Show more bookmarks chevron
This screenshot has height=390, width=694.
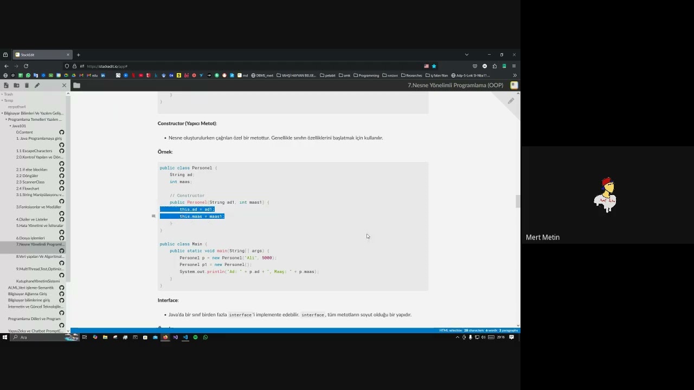[515, 75]
